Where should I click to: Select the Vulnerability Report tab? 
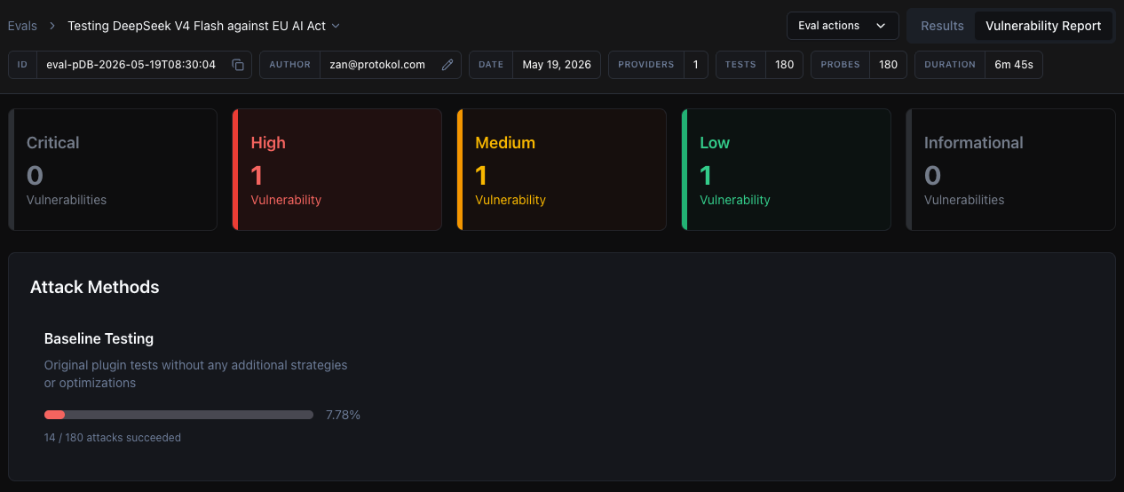click(x=1043, y=26)
